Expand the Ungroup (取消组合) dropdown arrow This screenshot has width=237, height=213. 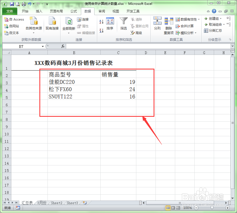click(x=224, y=25)
